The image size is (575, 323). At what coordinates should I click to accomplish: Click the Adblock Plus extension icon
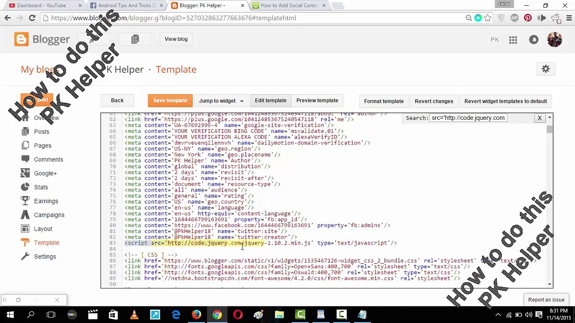click(x=514, y=18)
